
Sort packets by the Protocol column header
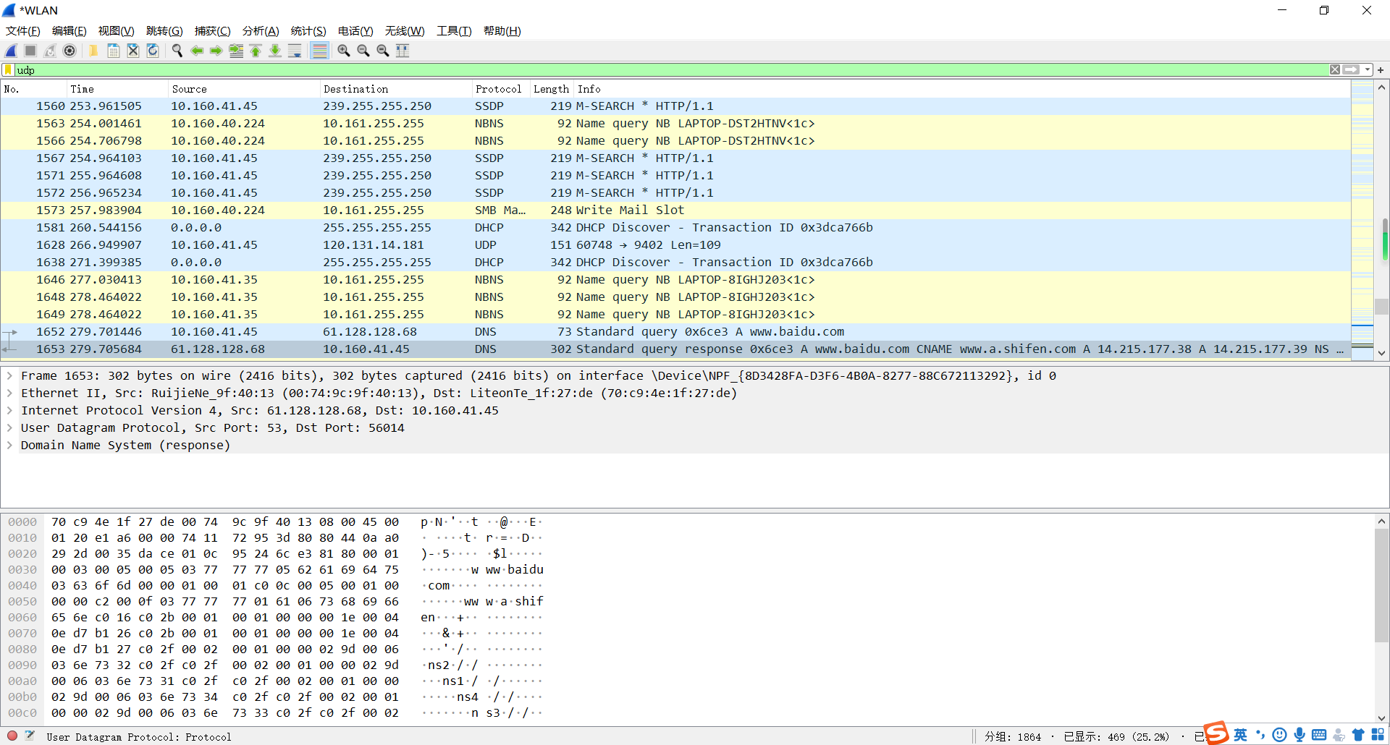498,89
